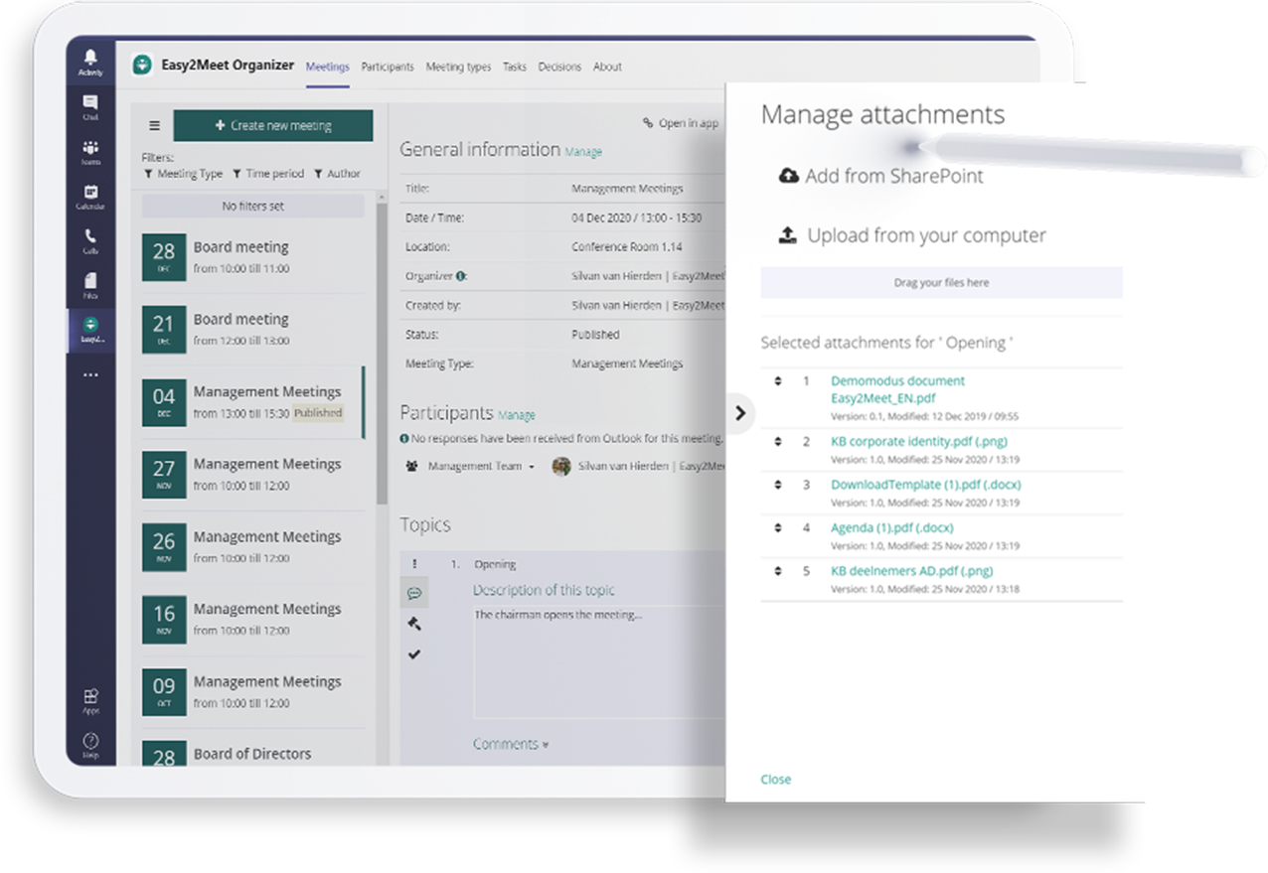The width and height of the screenshot is (1268, 873).
Task: Open KB deelnemers AD.pdf attachment
Action: (x=911, y=571)
